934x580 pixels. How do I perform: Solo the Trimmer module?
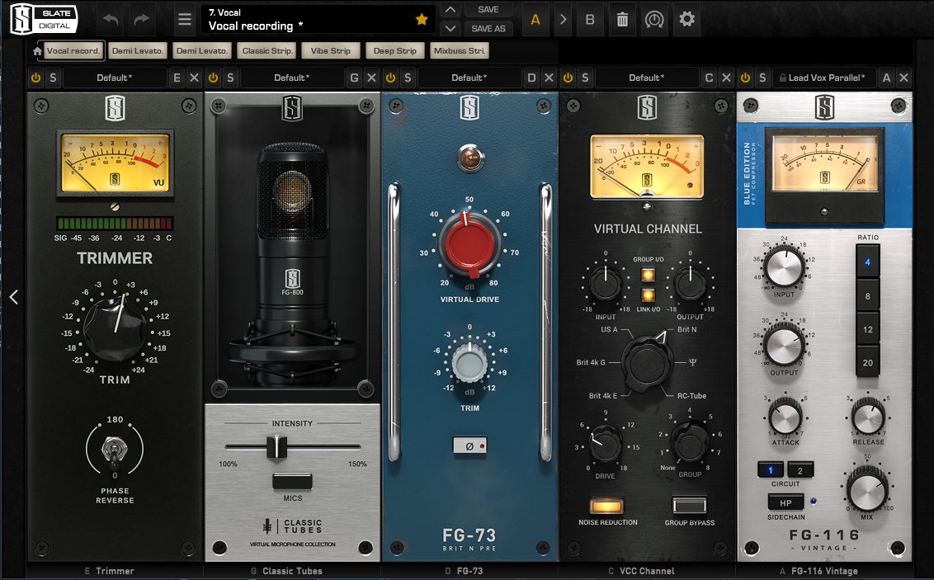53,78
